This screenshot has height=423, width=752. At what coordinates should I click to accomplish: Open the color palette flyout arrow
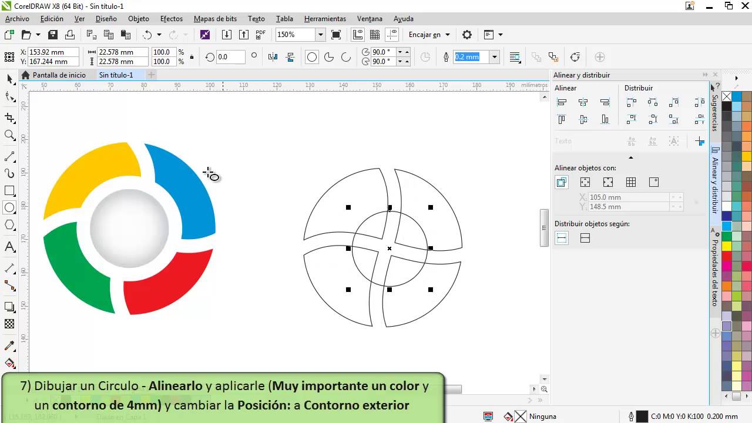tap(736, 78)
